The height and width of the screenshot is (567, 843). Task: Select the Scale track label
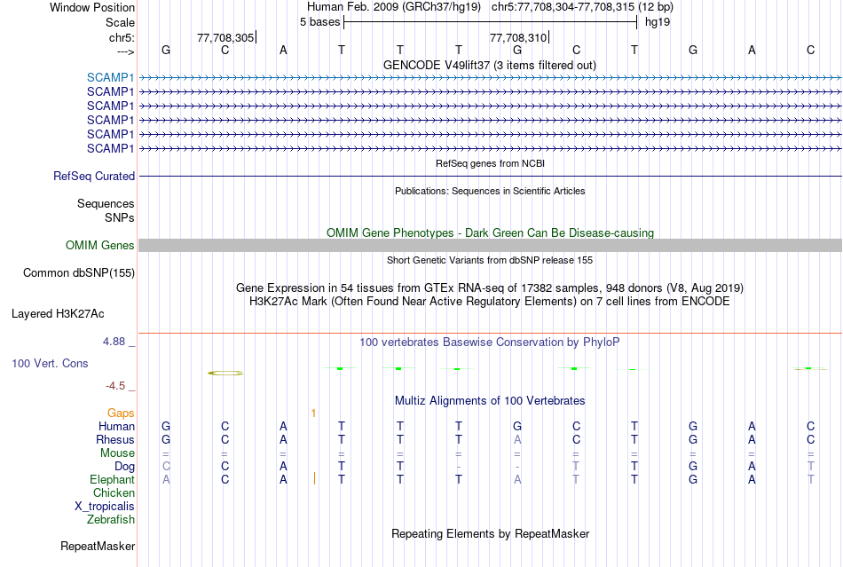coord(120,22)
